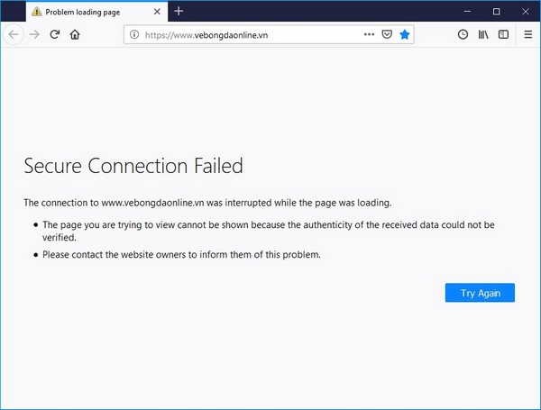Go back to the previous page
The height and width of the screenshot is (410, 541).
[x=14, y=34]
